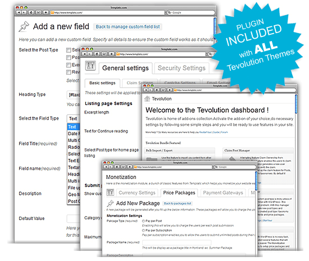Viewport: 309px width, 261px height.
Task: Click vertical scrollbar of Monetization window
Action: pyautogui.click(x=256, y=181)
